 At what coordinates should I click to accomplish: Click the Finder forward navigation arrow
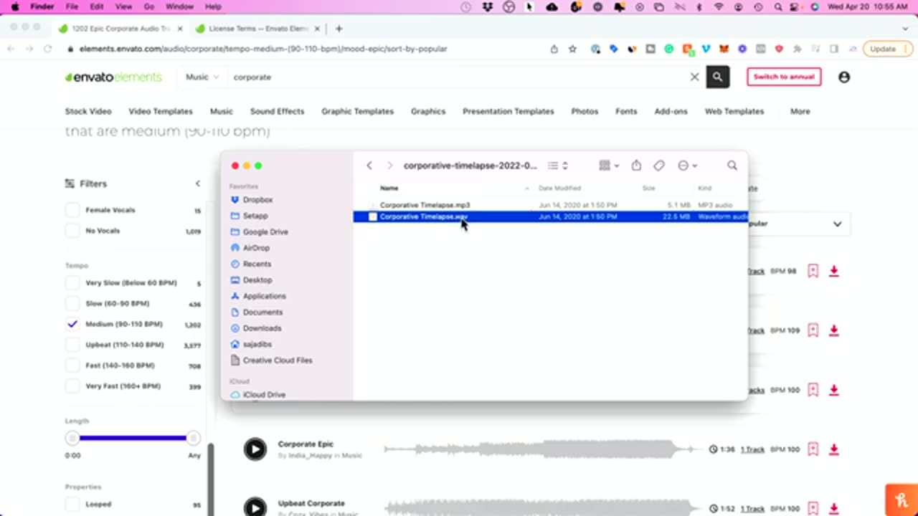click(x=389, y=166)
